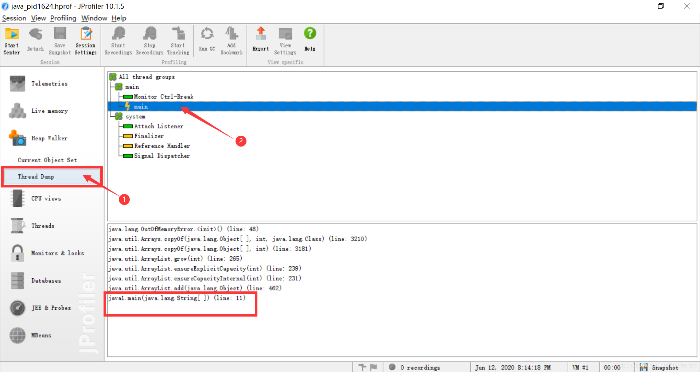Screen dimensions: 700x372
Task: Select the highlighted main thread
Action: coord(402,106)
